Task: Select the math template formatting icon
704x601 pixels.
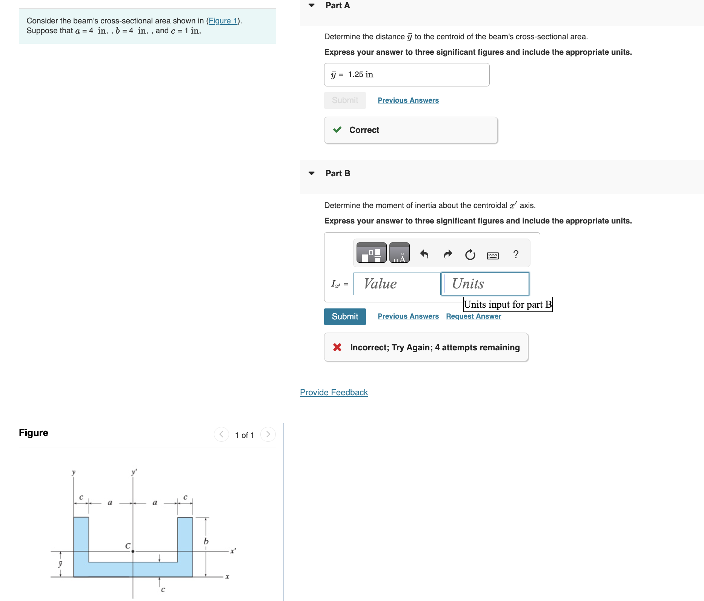Action: [371, 253]
